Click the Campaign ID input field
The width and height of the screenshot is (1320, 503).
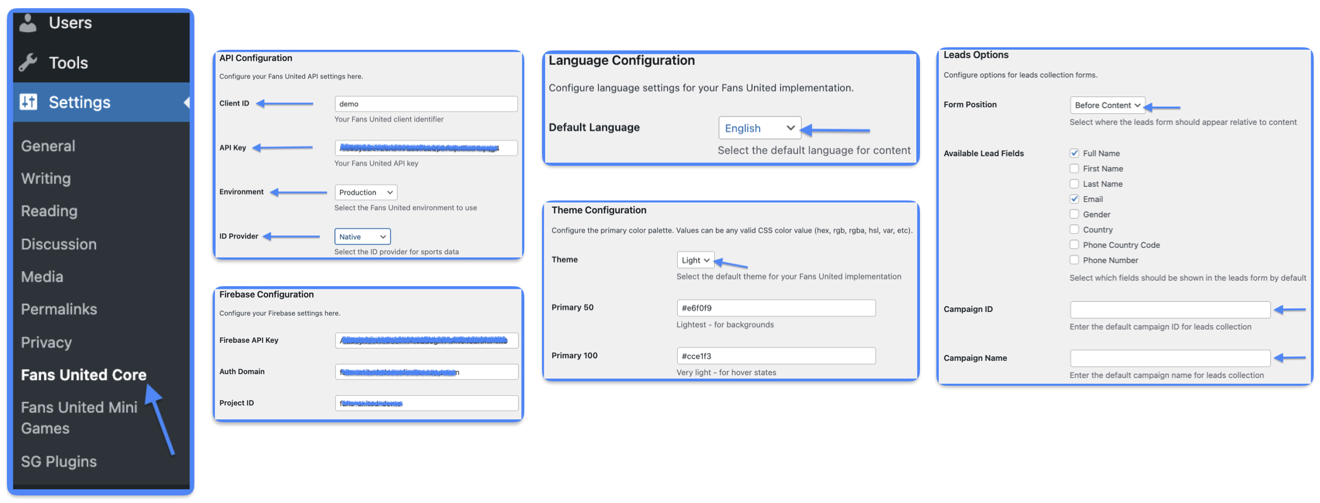coord(1170,309)
